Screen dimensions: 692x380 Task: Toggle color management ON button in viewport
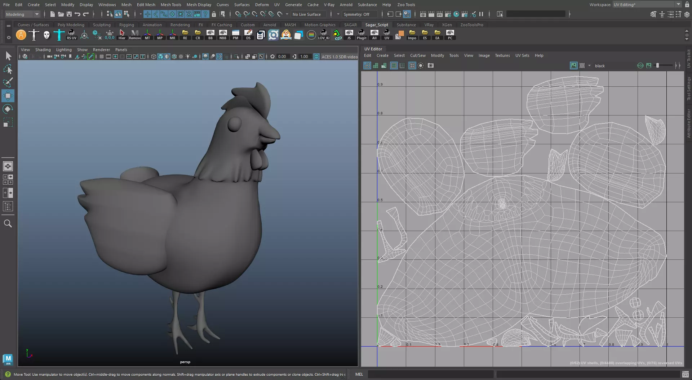point(316,56)
